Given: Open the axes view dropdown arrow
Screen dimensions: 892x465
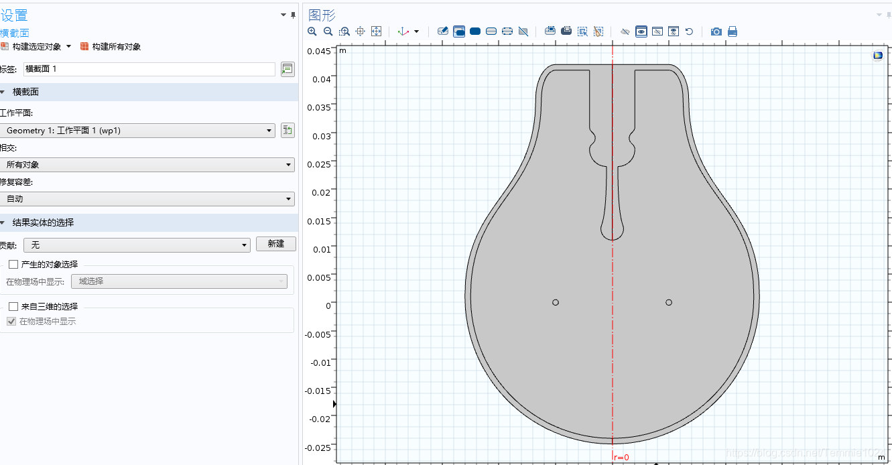Looking at the screenshot, I should click(x=416, y=31).
